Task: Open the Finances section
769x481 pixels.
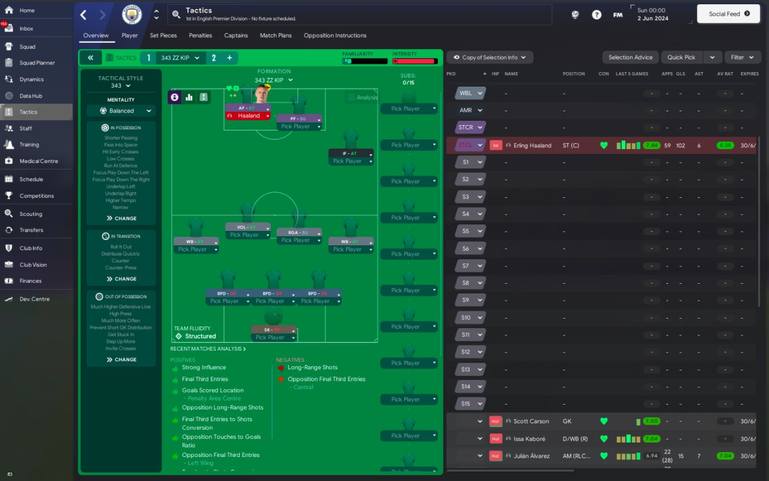Action: (31, 281)
